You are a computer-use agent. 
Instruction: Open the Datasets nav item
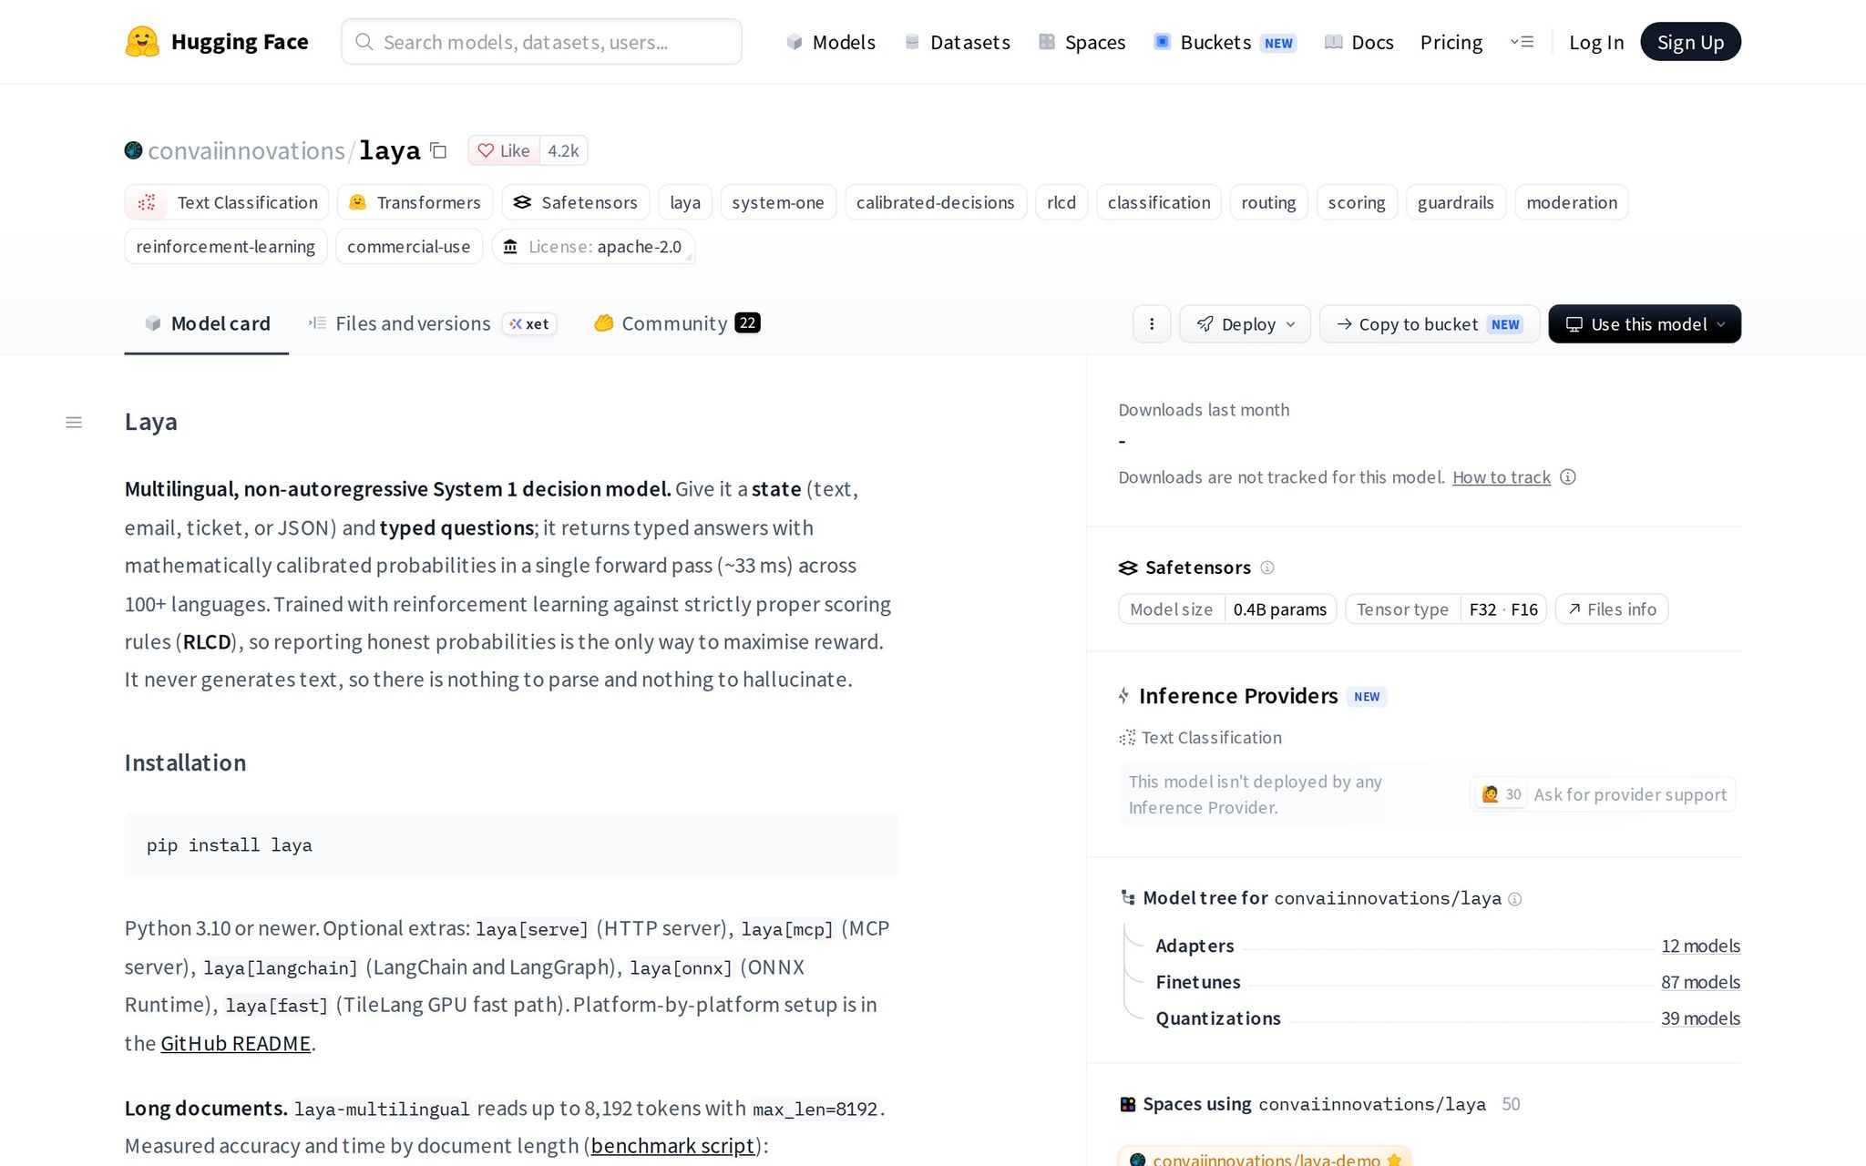pyautogui.click(x=958, y=42)
